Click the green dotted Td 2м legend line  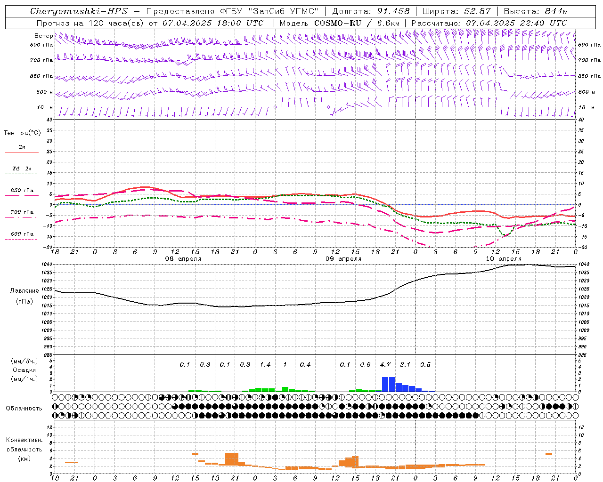22,174
